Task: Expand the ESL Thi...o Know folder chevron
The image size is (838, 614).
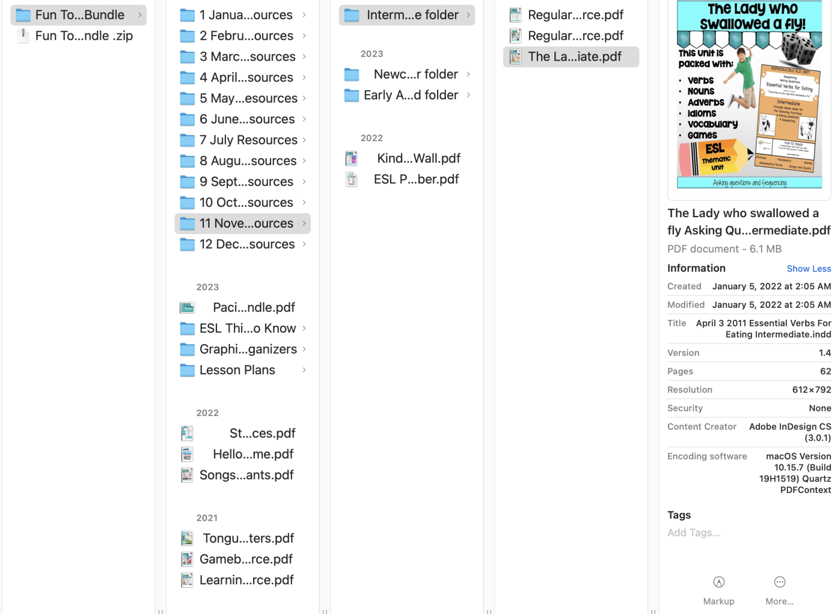Action: pos(304,329)
